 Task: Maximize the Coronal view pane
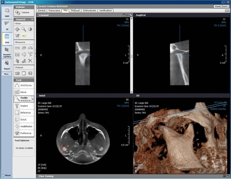tap(127, 15)
